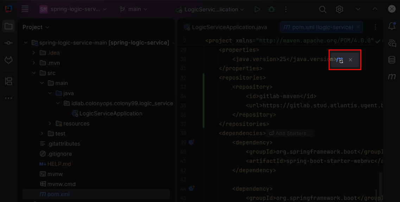Collapse the java folder
This screenshot has height=202, width=400.
[x=50, y=93]
